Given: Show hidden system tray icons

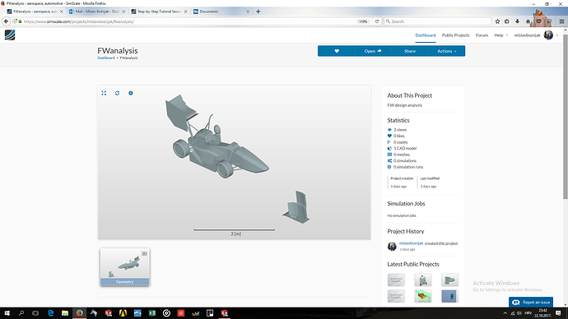Looking at the screenshot, I should pyautogui.click(x=505, y=313).
